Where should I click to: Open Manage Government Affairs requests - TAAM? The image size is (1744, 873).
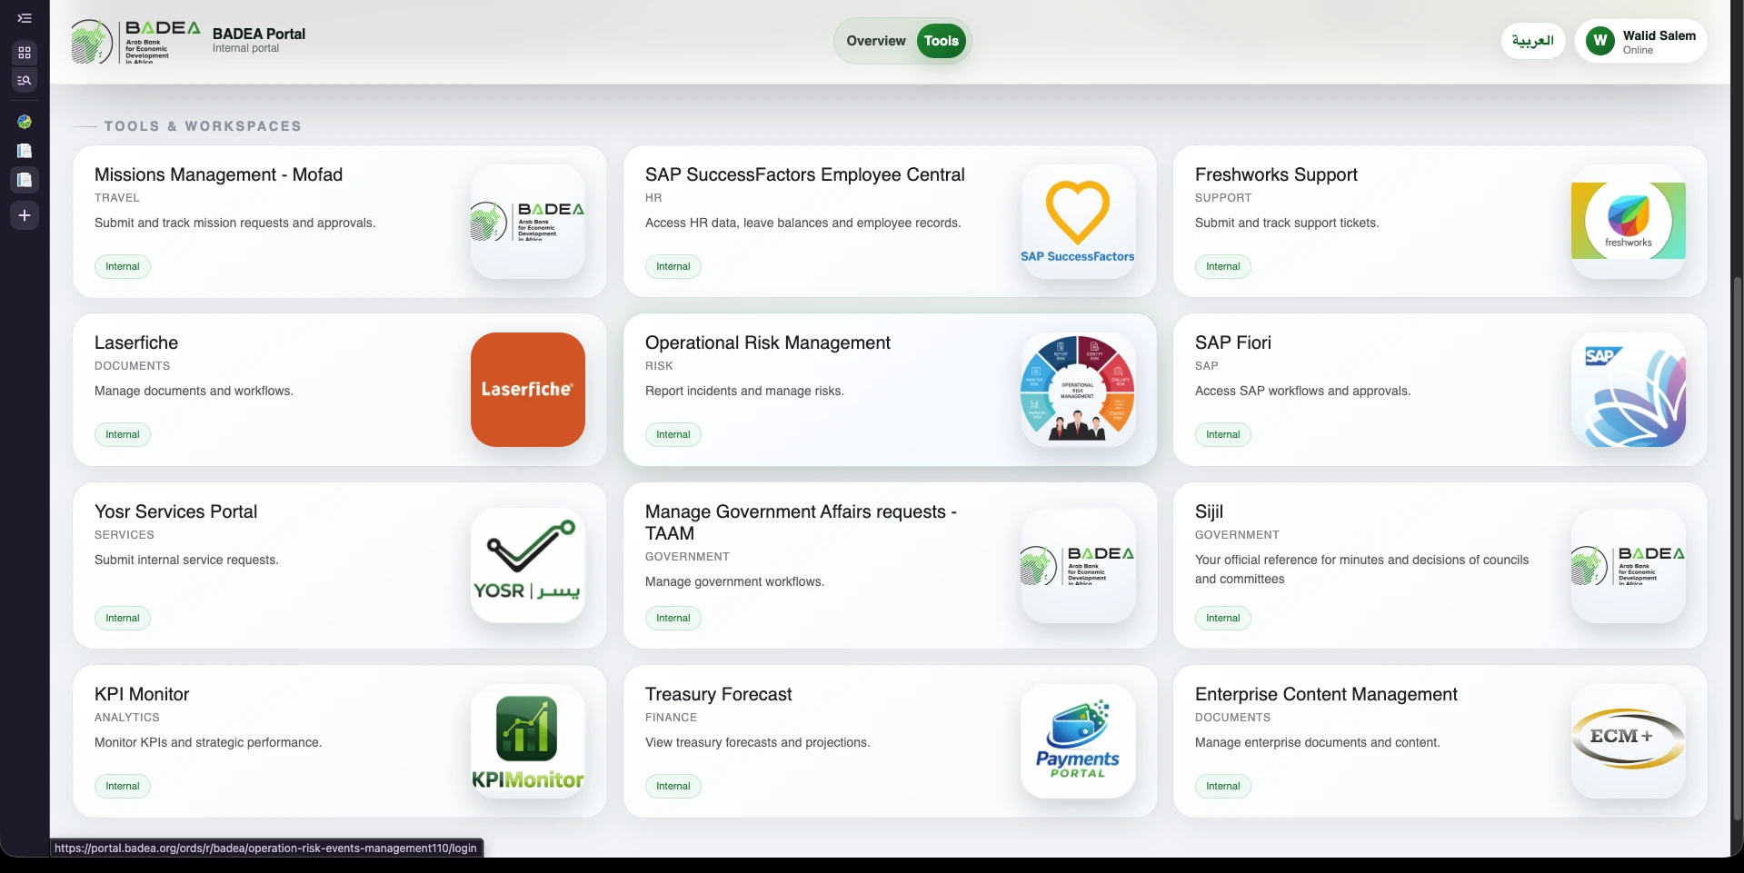(x=801, y=522)
